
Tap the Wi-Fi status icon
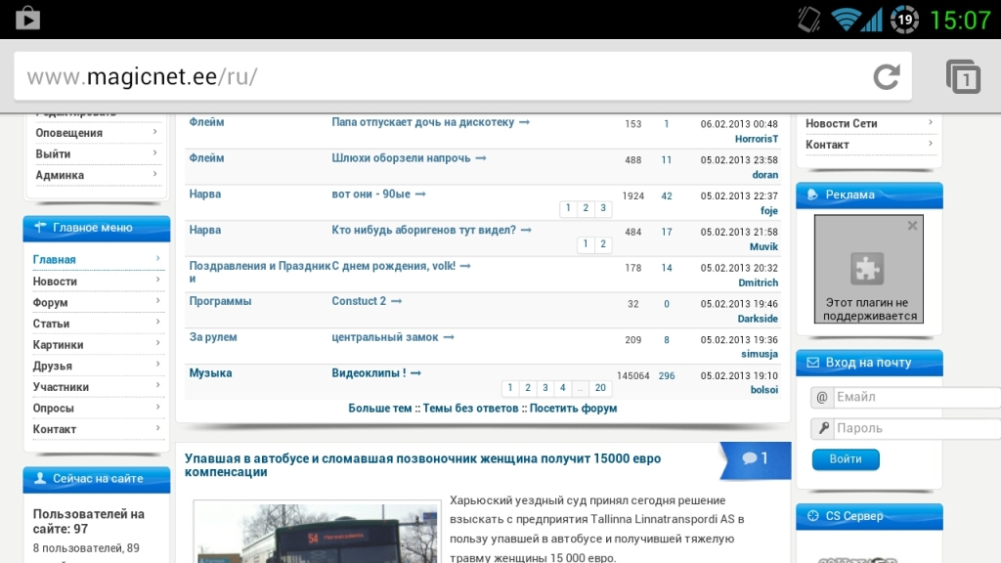846,20
